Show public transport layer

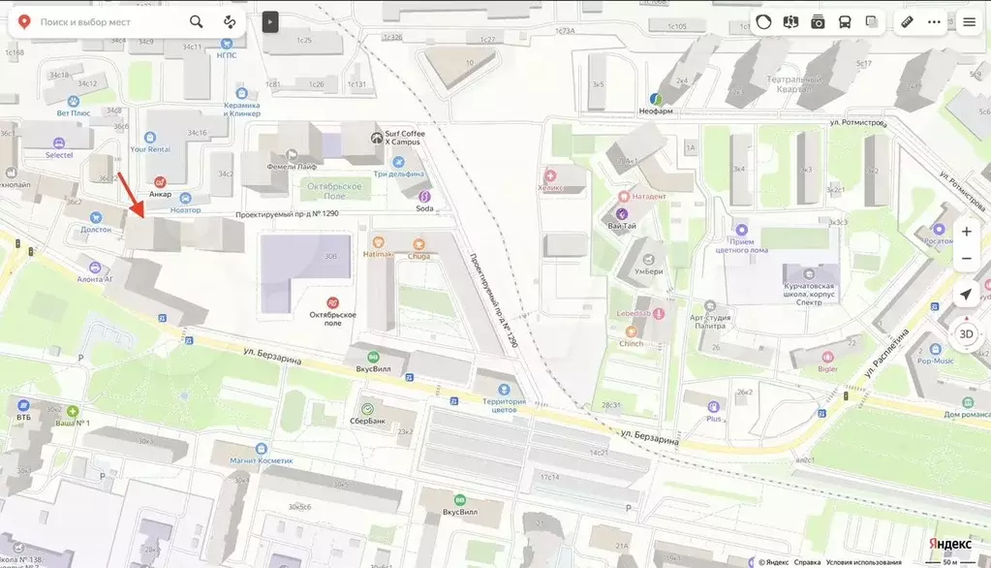point(845,22)
